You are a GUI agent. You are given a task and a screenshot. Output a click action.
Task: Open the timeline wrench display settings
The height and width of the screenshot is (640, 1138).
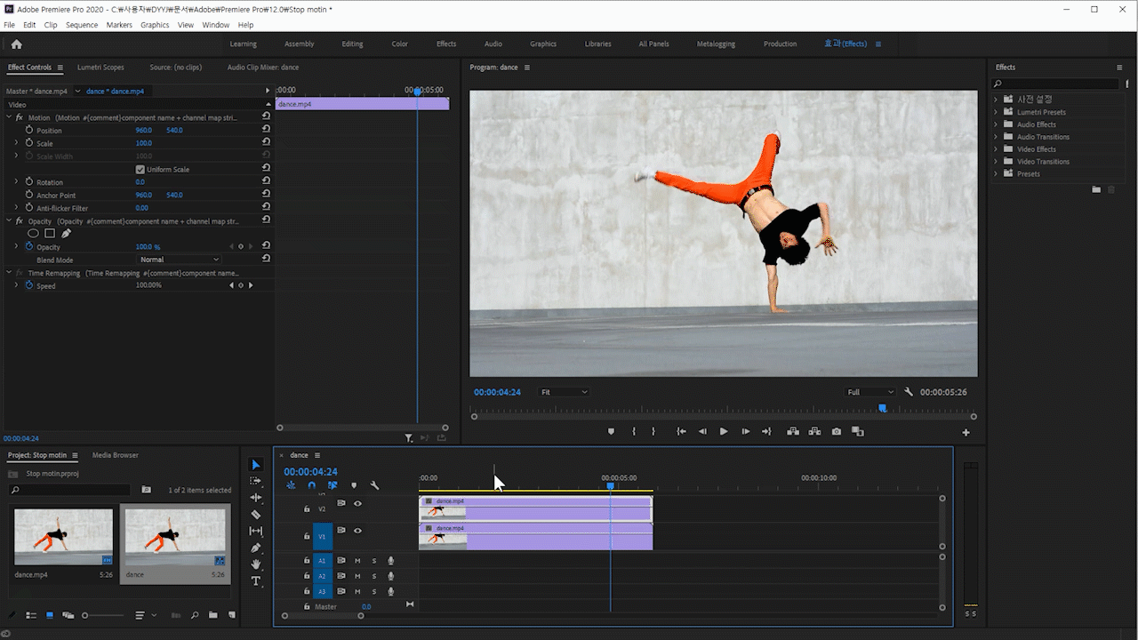(x=374, y=485)
